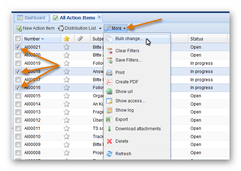241x171 pixels.
Task: Click the Status column header
Action: 197,39
